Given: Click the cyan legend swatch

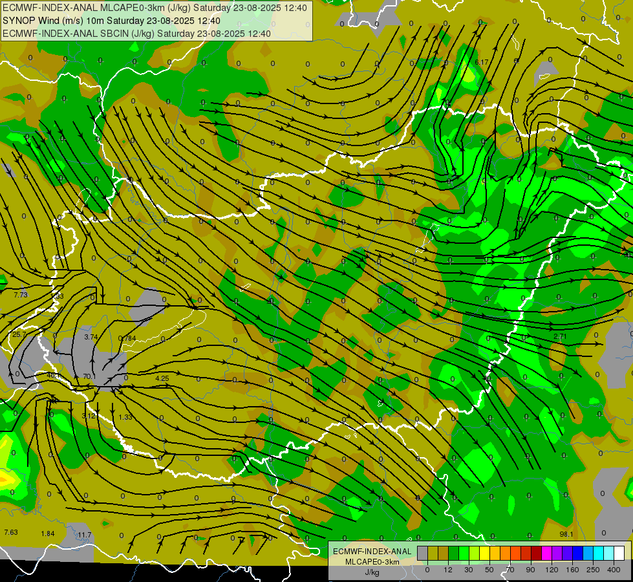Looking at the screenshot, I should click(x=599, y=554).
